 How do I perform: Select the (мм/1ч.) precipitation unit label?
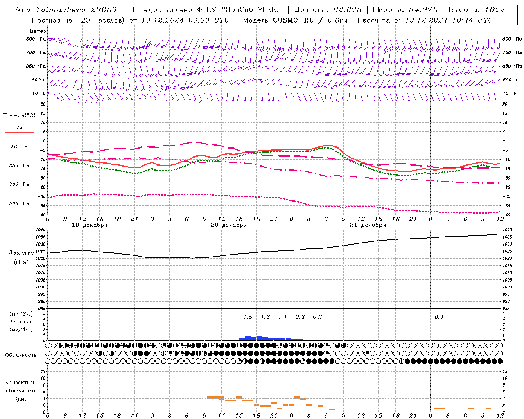point(21,329)
